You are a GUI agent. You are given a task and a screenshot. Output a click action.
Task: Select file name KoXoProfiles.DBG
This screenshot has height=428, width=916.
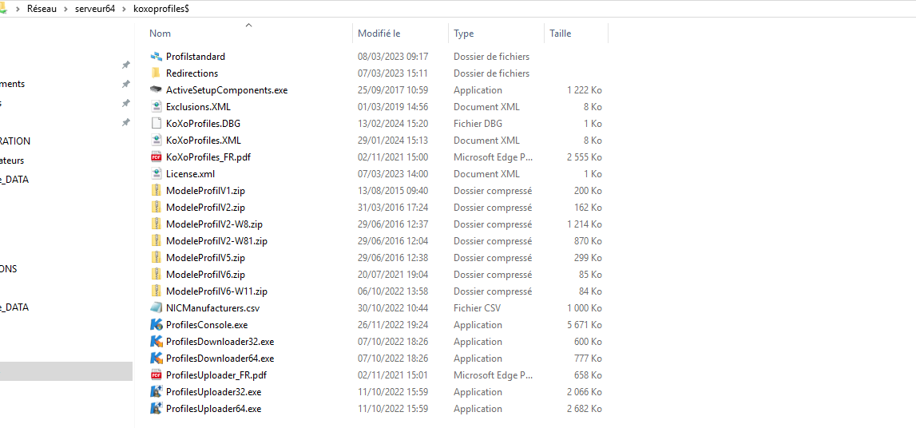coord(204,124)
